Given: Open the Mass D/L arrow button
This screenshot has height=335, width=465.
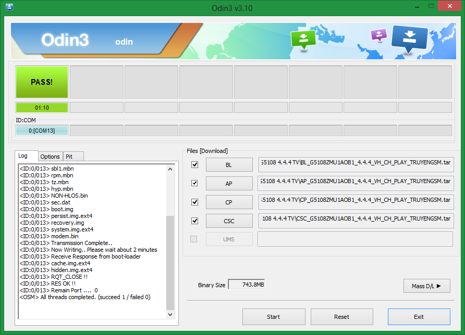Looking at the screenshot, I should pos(427,286).
